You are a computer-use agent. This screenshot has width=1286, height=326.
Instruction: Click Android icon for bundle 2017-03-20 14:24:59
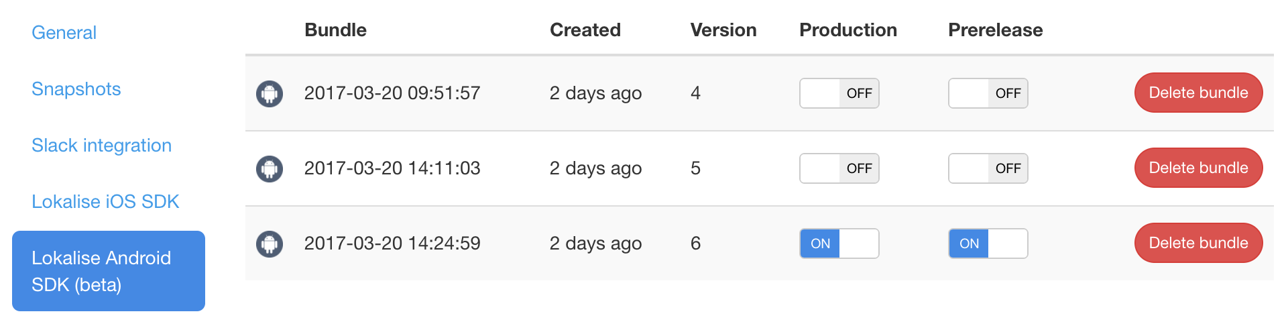(x=270, y=243)
